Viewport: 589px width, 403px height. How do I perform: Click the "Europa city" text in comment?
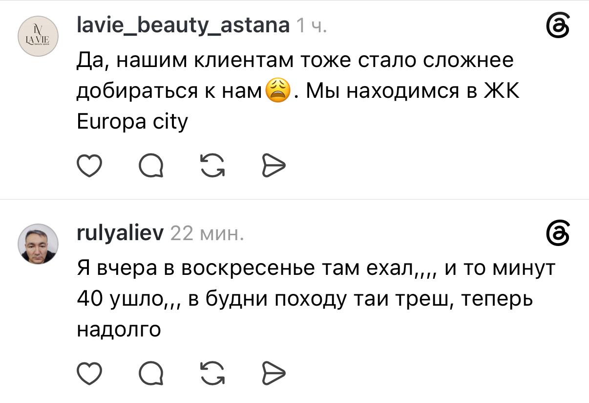(x=132, y=121)
